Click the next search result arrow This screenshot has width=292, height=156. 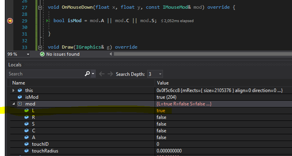click(110, 74)
